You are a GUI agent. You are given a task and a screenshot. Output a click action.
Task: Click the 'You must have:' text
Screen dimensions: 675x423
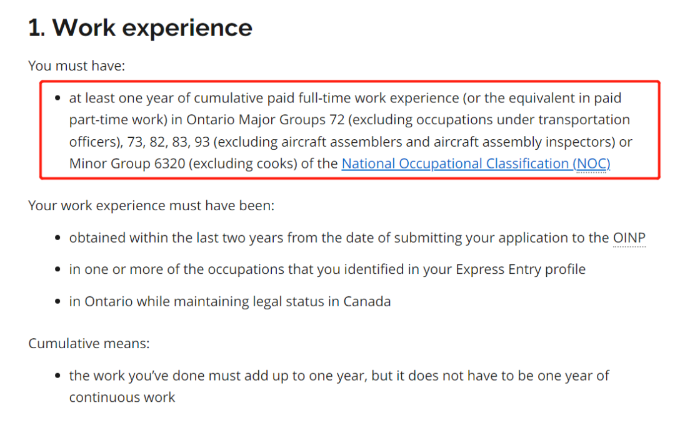pos(77,66)
